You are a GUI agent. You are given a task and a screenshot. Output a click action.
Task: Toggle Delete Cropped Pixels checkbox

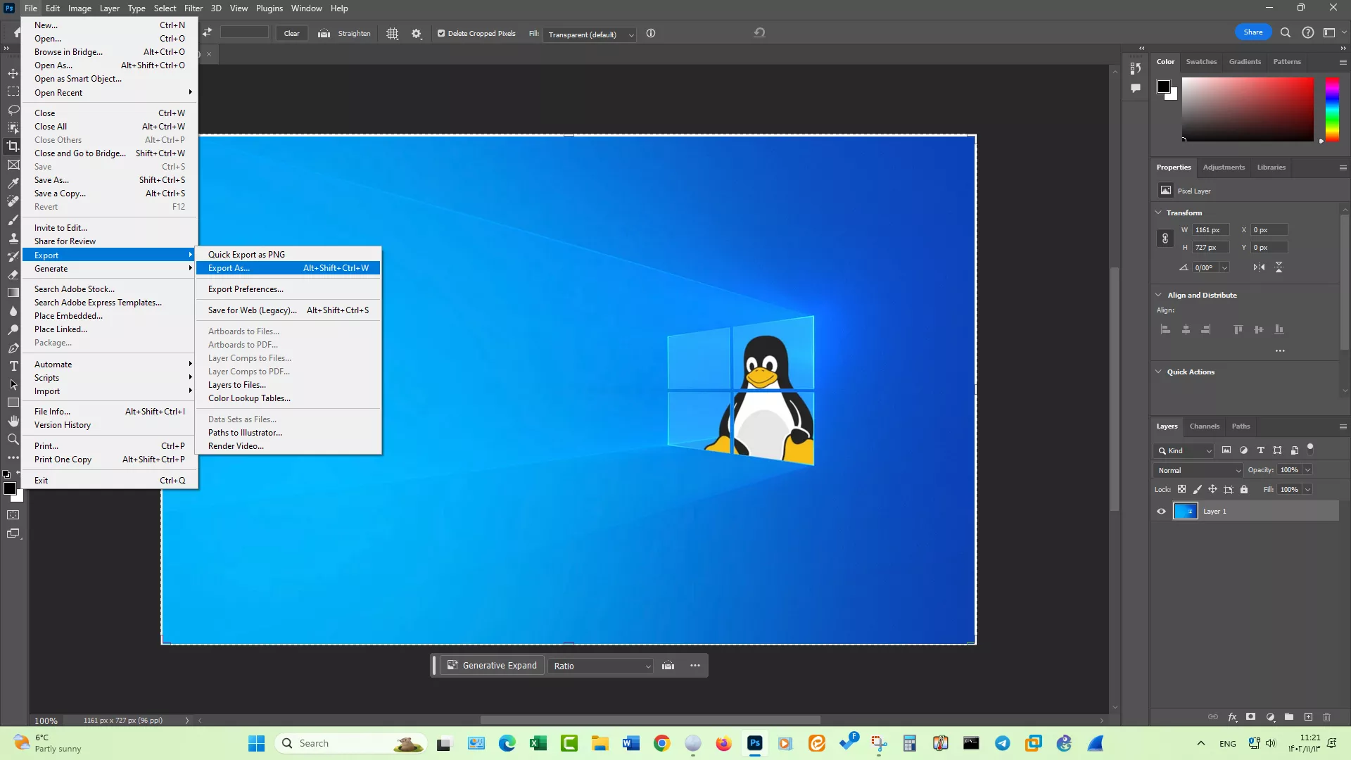point(441,33)
